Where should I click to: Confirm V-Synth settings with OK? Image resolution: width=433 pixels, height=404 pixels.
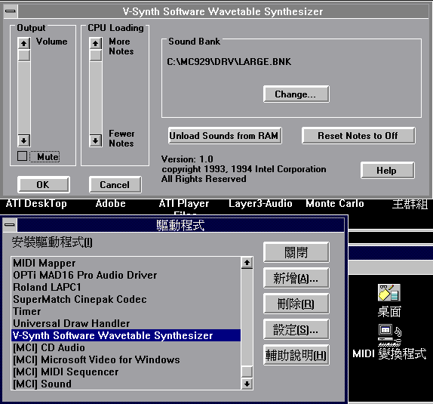pos(44,184)
